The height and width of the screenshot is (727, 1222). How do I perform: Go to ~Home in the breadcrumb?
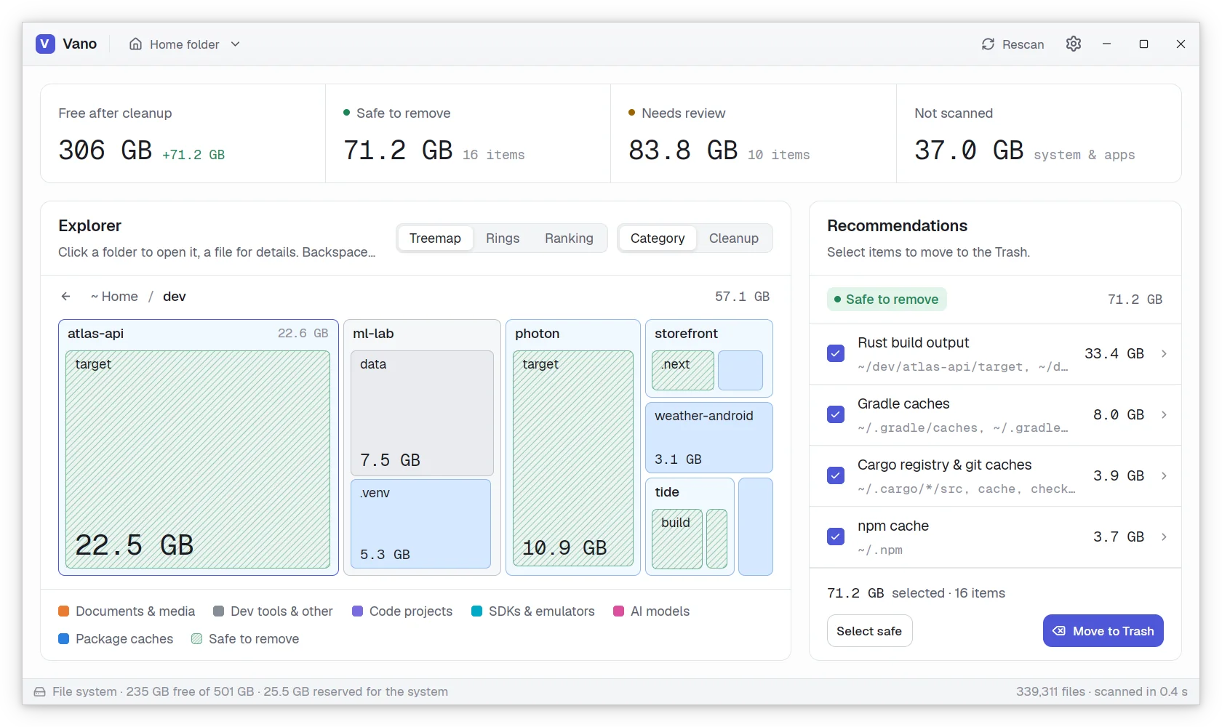[x=114, y=297]
